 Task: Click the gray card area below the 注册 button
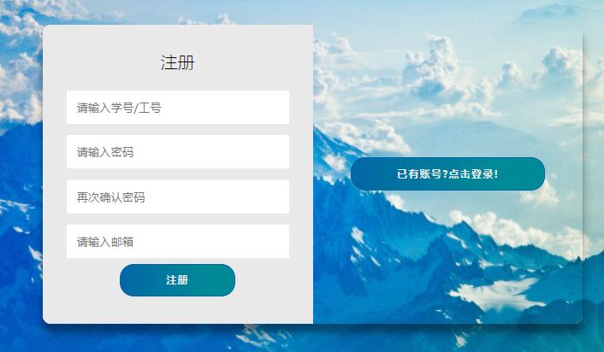tap(178, 310)
